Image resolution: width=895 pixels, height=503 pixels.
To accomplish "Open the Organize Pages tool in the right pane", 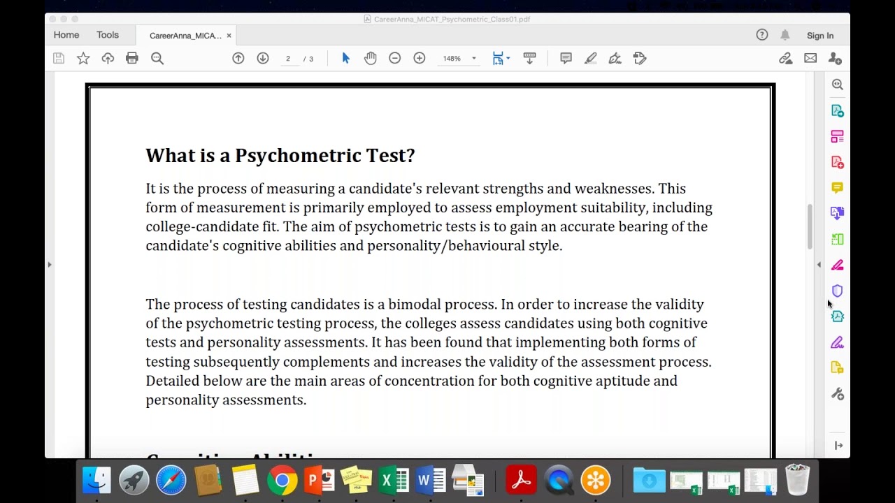I will [838, 136].
